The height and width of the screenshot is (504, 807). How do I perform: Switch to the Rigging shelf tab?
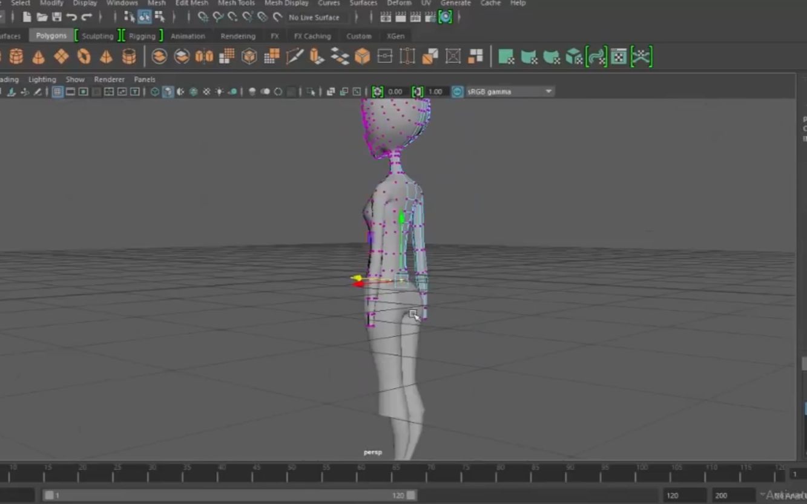(142, 36)
